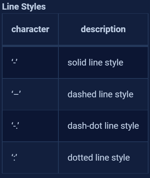This screenshot has height=178, width=150.
Task: Select the dotted line style description
Action: [99, 158]
